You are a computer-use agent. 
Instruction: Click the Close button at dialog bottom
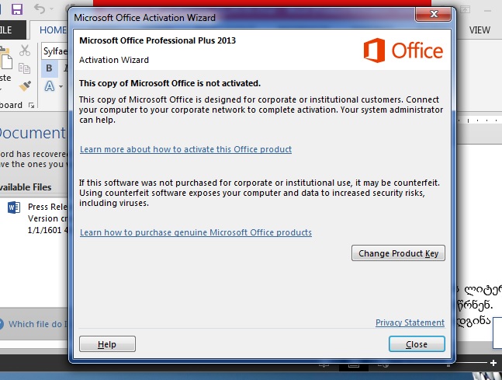[417, 344]
